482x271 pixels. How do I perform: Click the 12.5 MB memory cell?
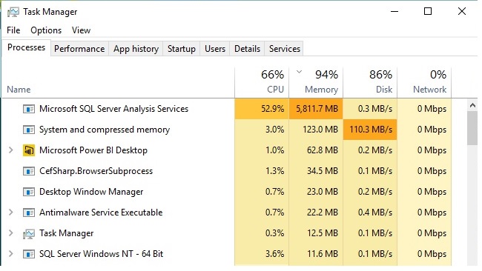pyautogui.click(x=316, y=233)
